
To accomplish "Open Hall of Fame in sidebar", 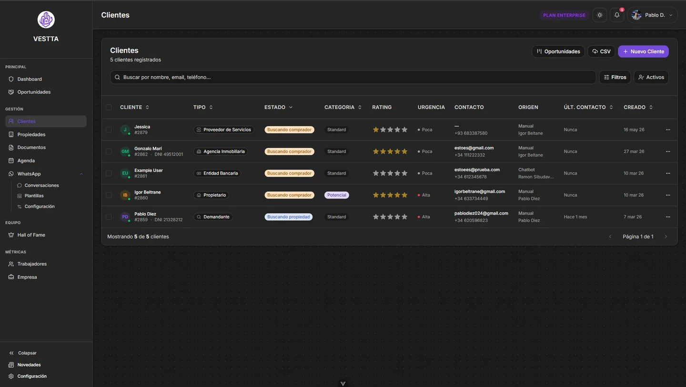I will [46, 235].
